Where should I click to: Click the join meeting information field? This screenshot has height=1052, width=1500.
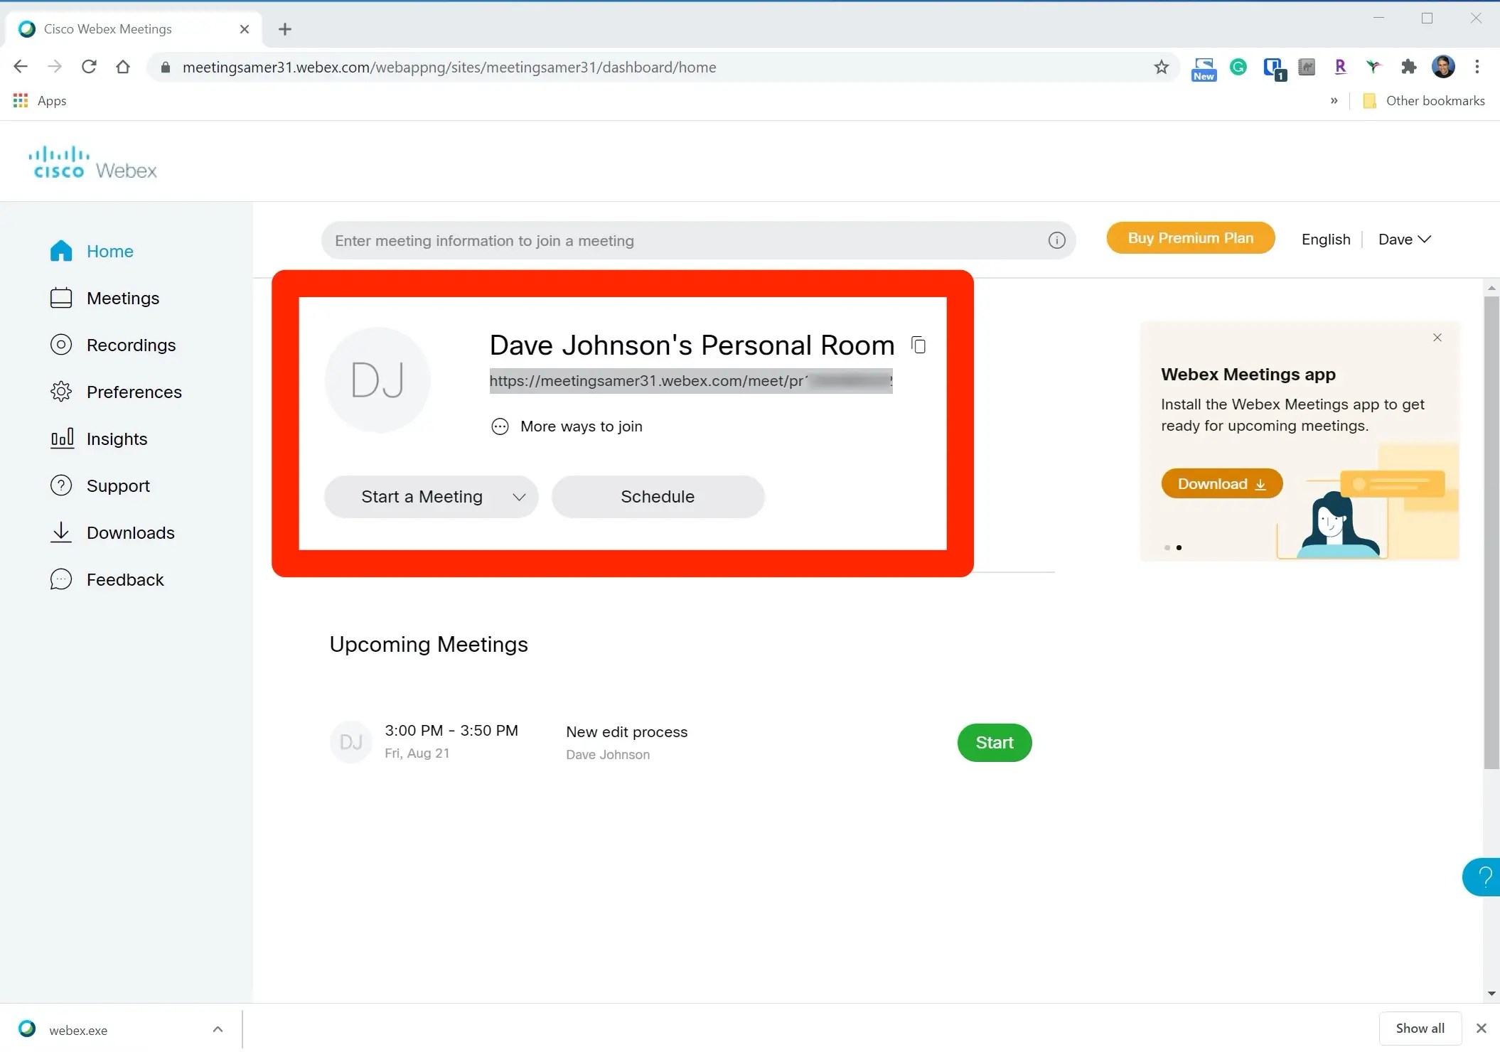click(682, 240)
